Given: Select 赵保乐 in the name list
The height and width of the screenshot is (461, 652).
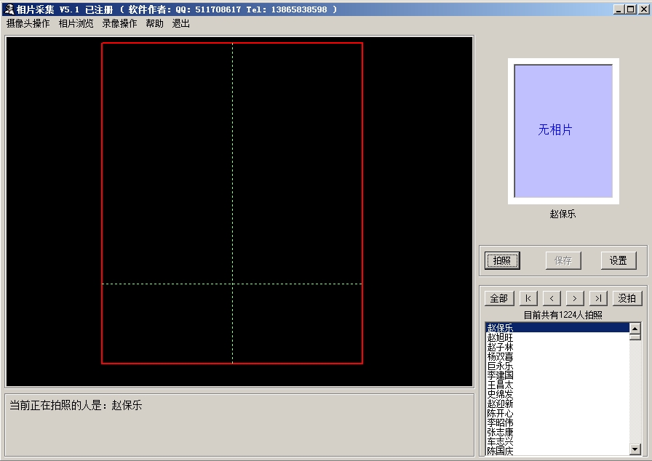Looking at the screenshot, I should pos(557,328).
